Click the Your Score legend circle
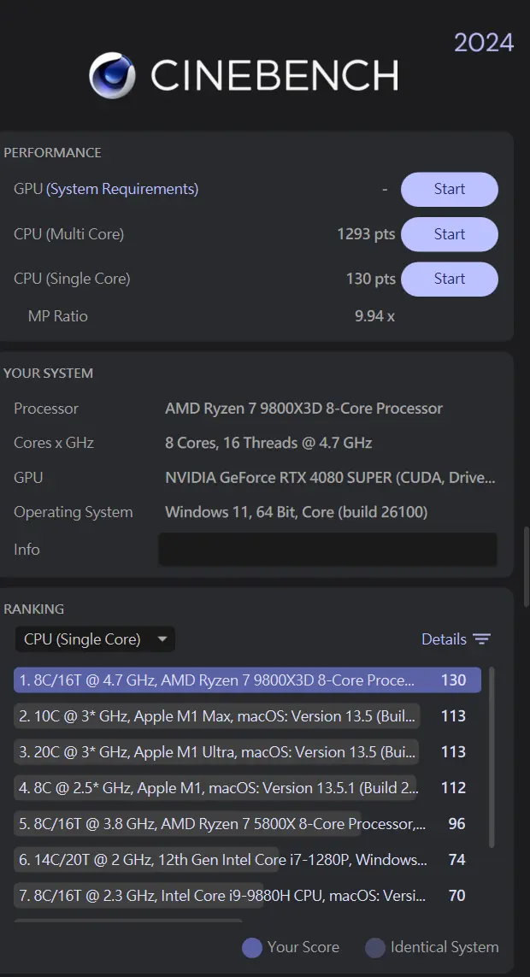 point(252,948)
